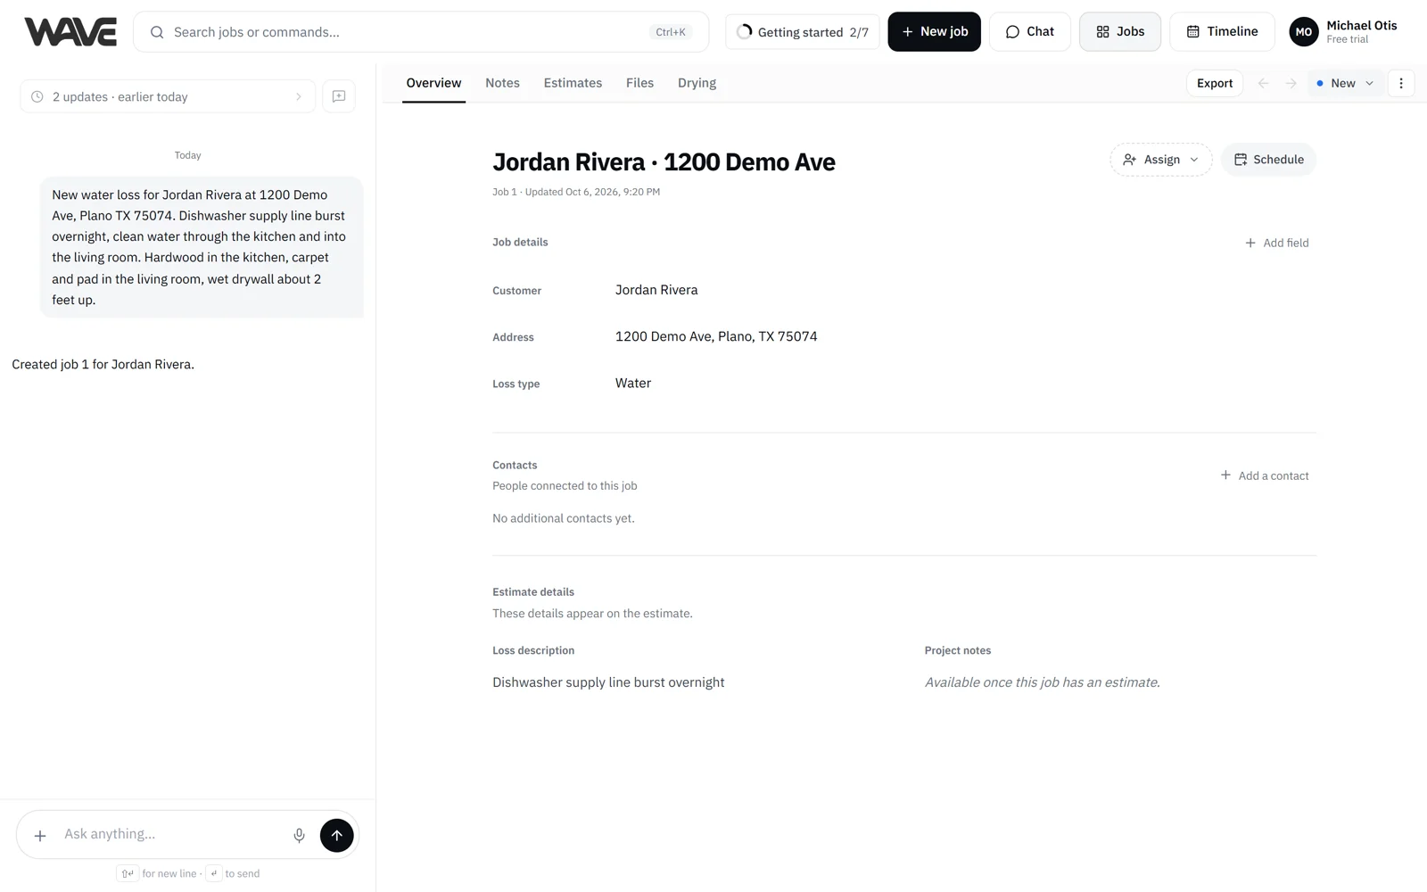Click the Schedule button
The height and width of the screenshot is (892, 1427).
click(x=1268, y=160)
